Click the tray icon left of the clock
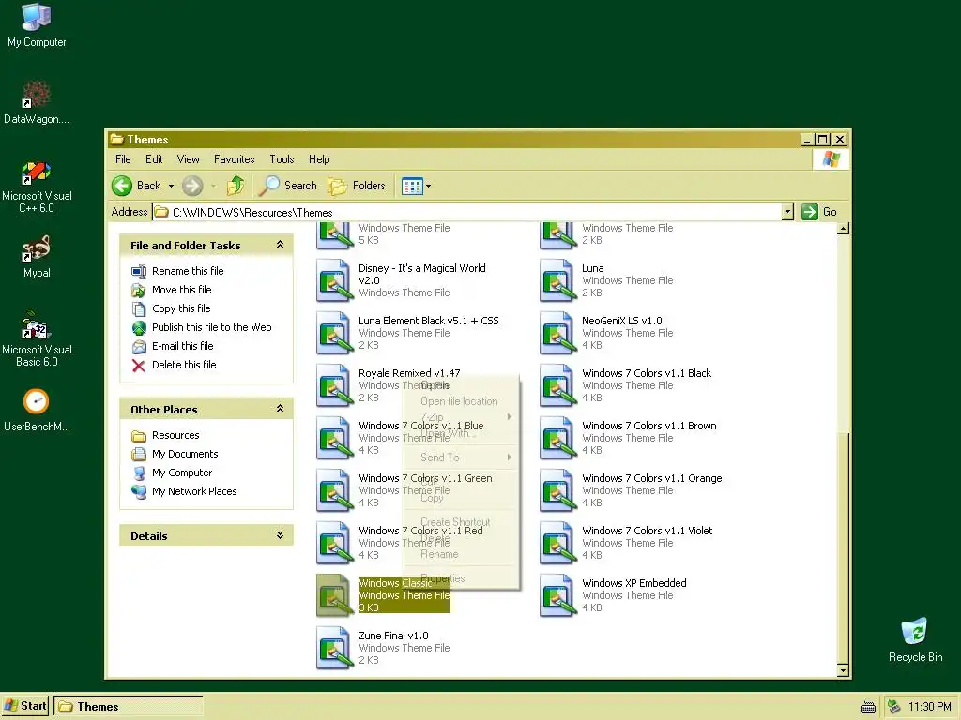Screen dimensions: 961x720 [x=894, y=707]
